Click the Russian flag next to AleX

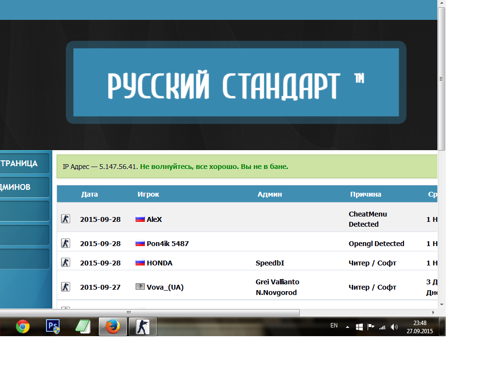pyautogui.click(x=140, y=219)
